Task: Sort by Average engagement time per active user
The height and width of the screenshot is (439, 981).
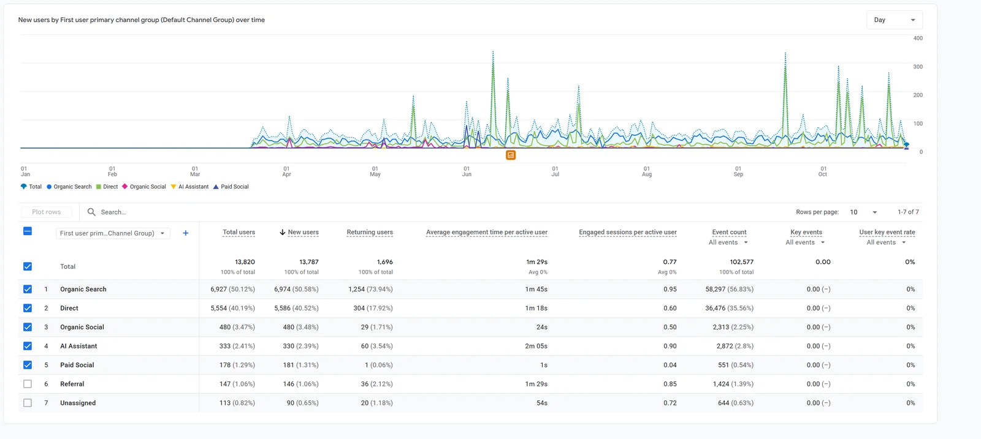Action: (487, 232)
